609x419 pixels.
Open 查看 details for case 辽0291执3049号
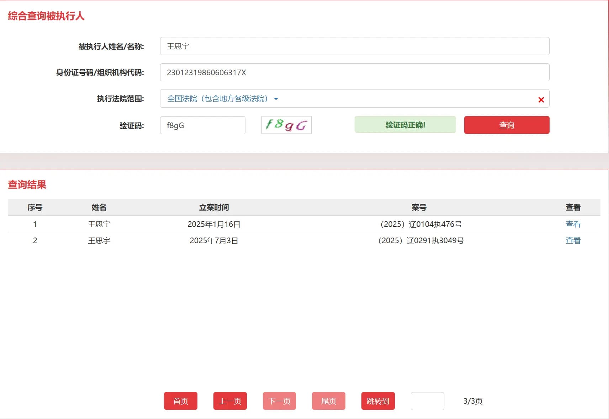click(x=573, y=240)
